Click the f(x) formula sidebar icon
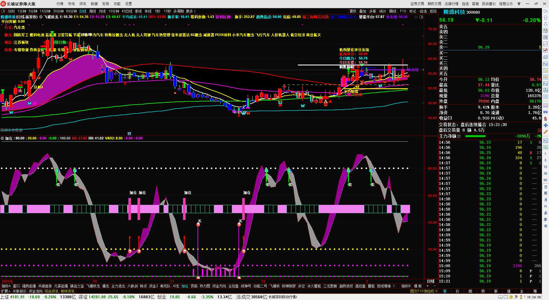This screenshot has height=300, width=549. click(x=546, y=90)
